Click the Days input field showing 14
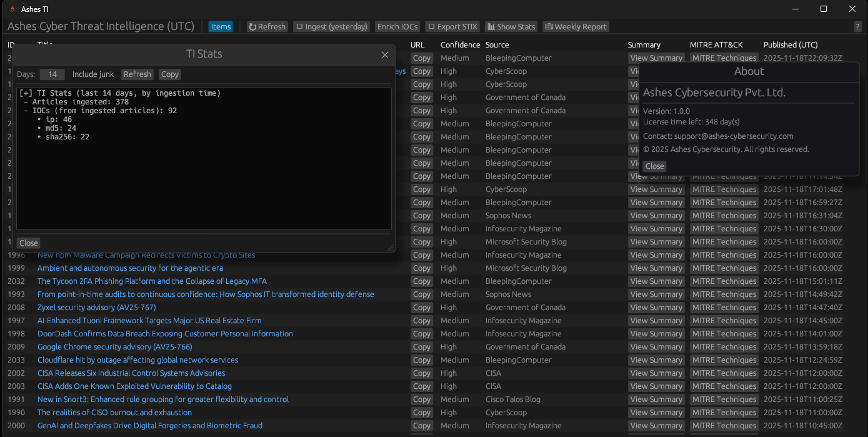Screen dimensions: 868x437 pos(52,74)
